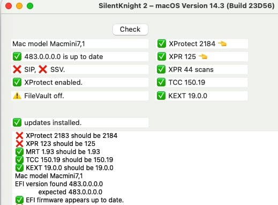
Task: Click the 'EFI firmware appears up to date.' line
Action: click(75, 200)
